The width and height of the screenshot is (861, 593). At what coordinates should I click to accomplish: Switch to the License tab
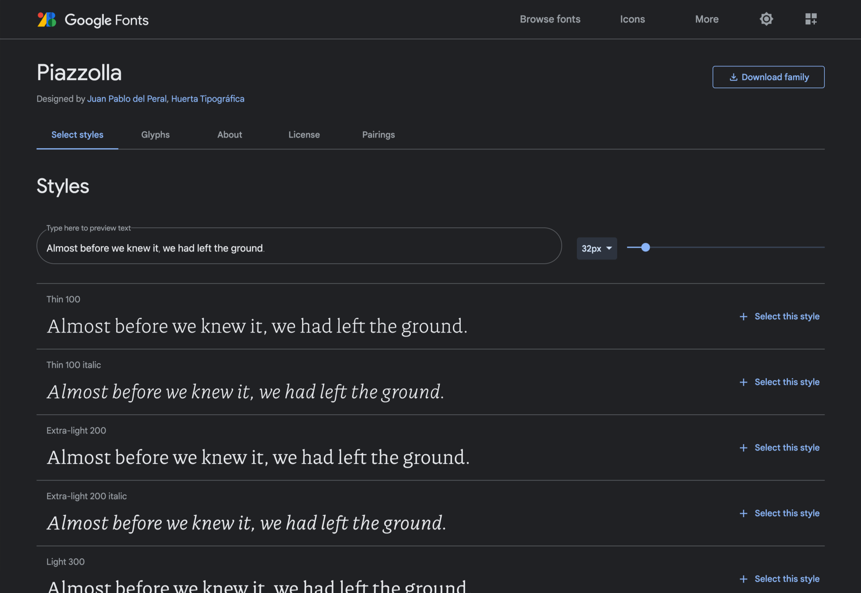[304, 135]
